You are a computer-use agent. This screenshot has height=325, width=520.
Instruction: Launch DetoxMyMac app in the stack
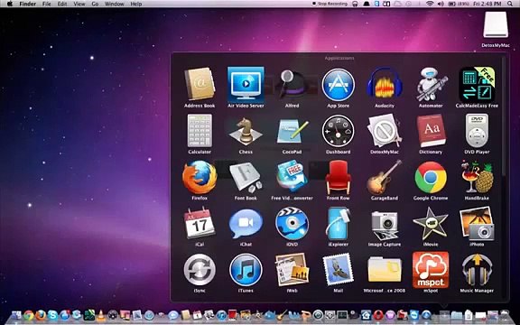click(385, 131)
